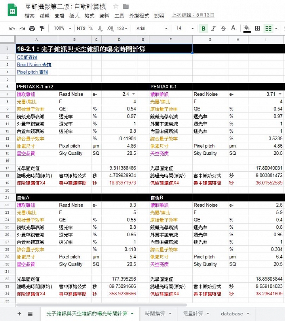This screenshot has height=321, width=285.
Task: Select cell with value 18.83971973
Action: pyautogui.click(x=119, y=183)
